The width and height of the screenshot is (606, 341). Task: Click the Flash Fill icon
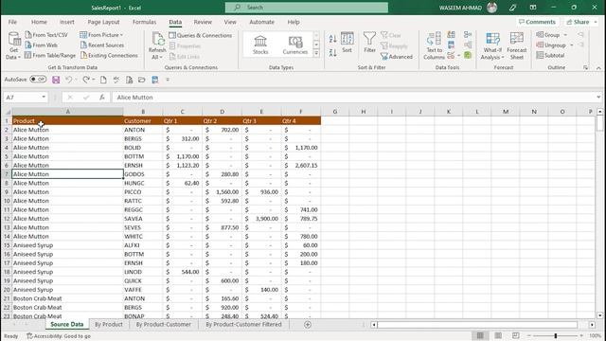[x=451, y=35]
